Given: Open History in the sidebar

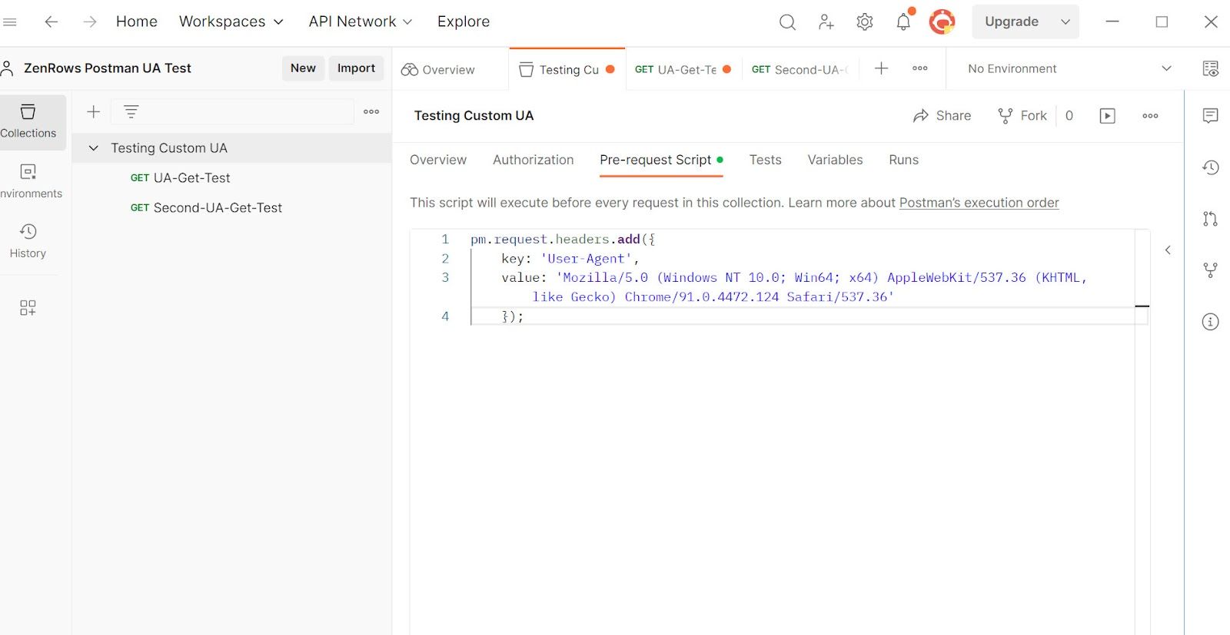Looking at the screenshot, I should point(28,241).
